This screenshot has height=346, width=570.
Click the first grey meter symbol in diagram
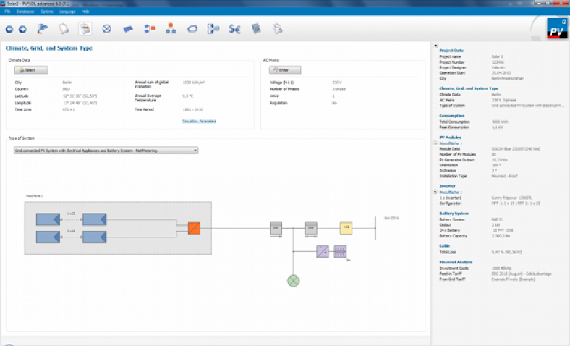click(x=276, y=229)
